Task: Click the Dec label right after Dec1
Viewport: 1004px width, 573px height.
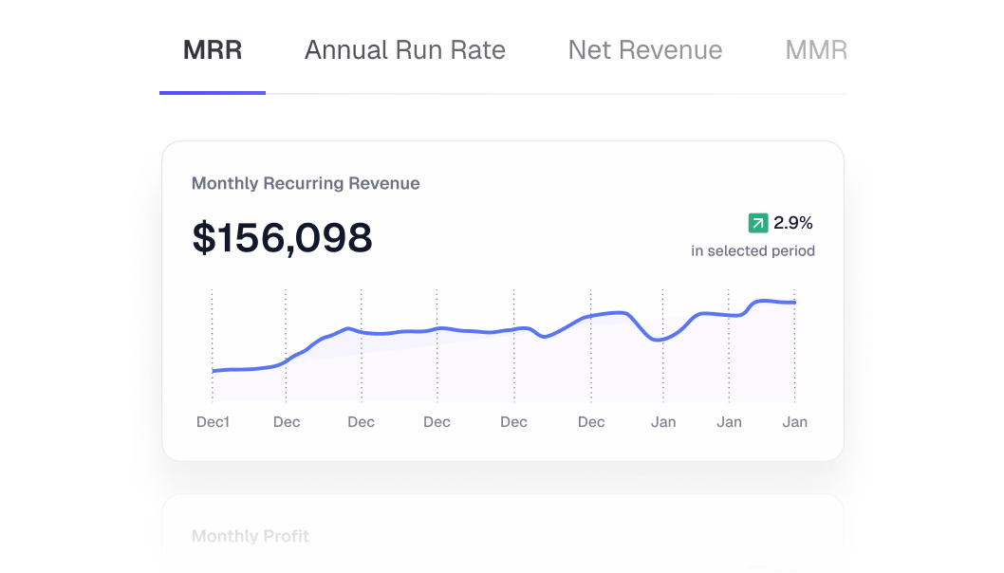Action: coord(287,422)
